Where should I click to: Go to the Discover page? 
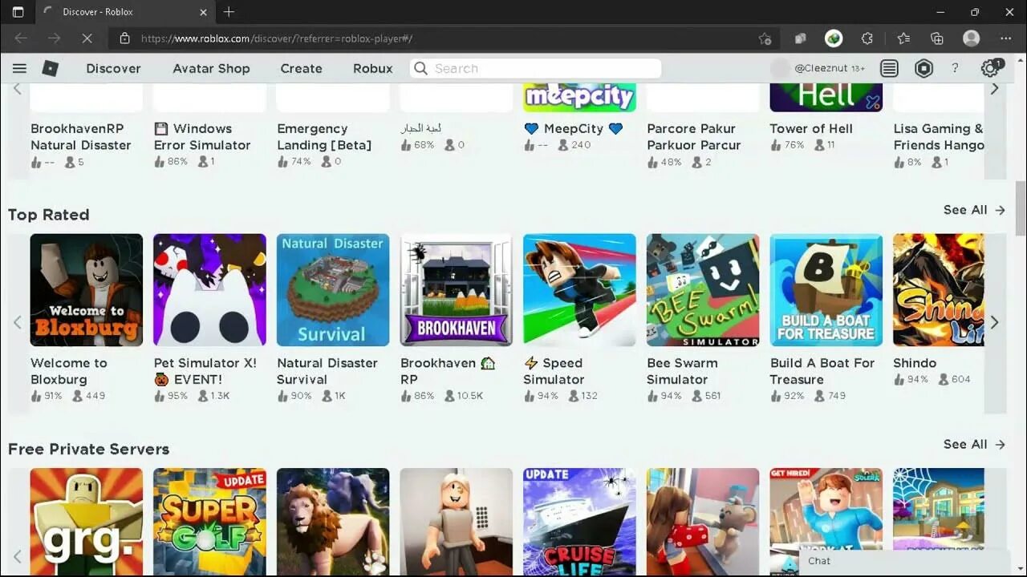point(113,68)
